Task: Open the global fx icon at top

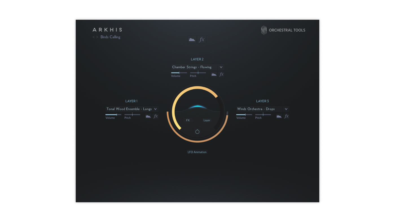Action: (202, 40)
